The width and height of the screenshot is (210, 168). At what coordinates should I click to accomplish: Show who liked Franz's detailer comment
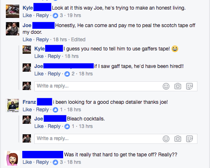pyautogui.click(x=57, y=110)
